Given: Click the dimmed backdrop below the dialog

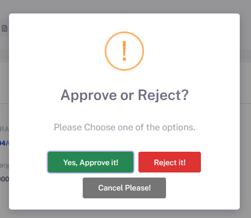Looking at the screenshot, I should pyautogui.click(x=124, y=214).
